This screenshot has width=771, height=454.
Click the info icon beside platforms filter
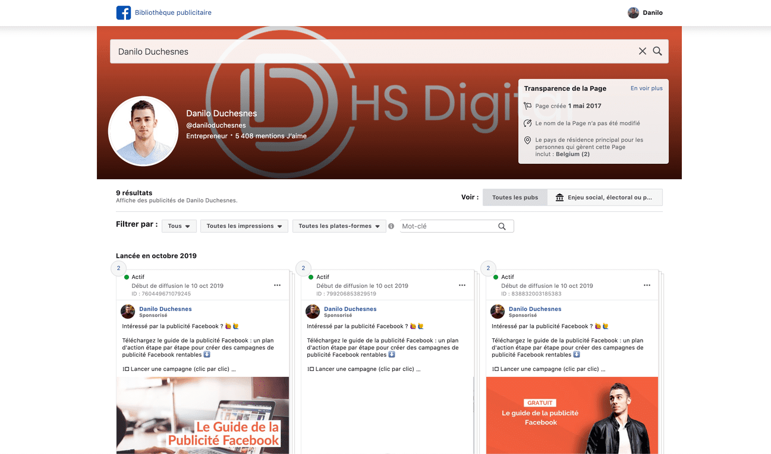click(x=391, y=226)
